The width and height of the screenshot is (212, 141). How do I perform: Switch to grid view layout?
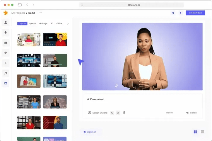195,132
